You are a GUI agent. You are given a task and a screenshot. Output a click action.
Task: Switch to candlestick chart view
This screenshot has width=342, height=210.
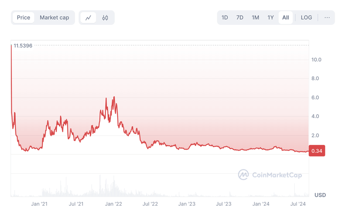coord(105,18)
